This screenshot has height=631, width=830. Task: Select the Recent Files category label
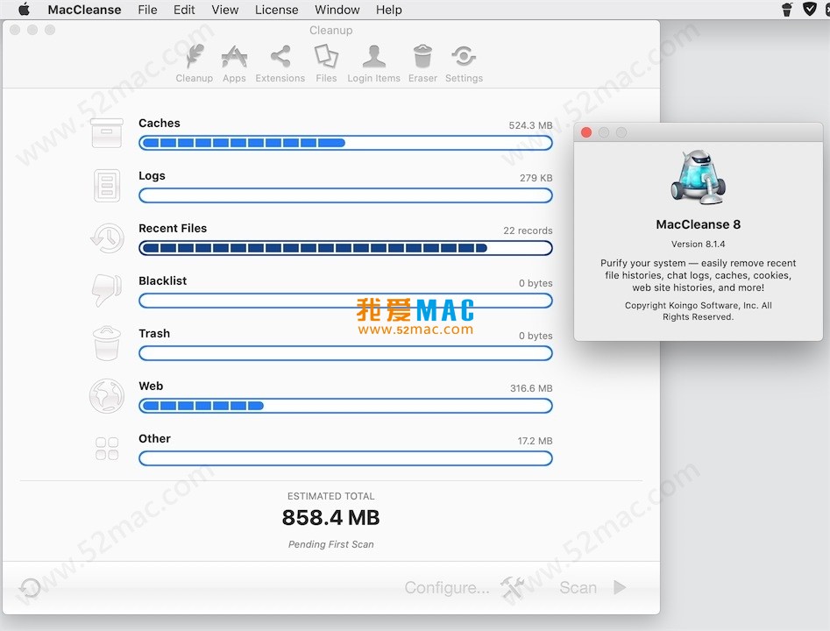click(x=173, y=228)
